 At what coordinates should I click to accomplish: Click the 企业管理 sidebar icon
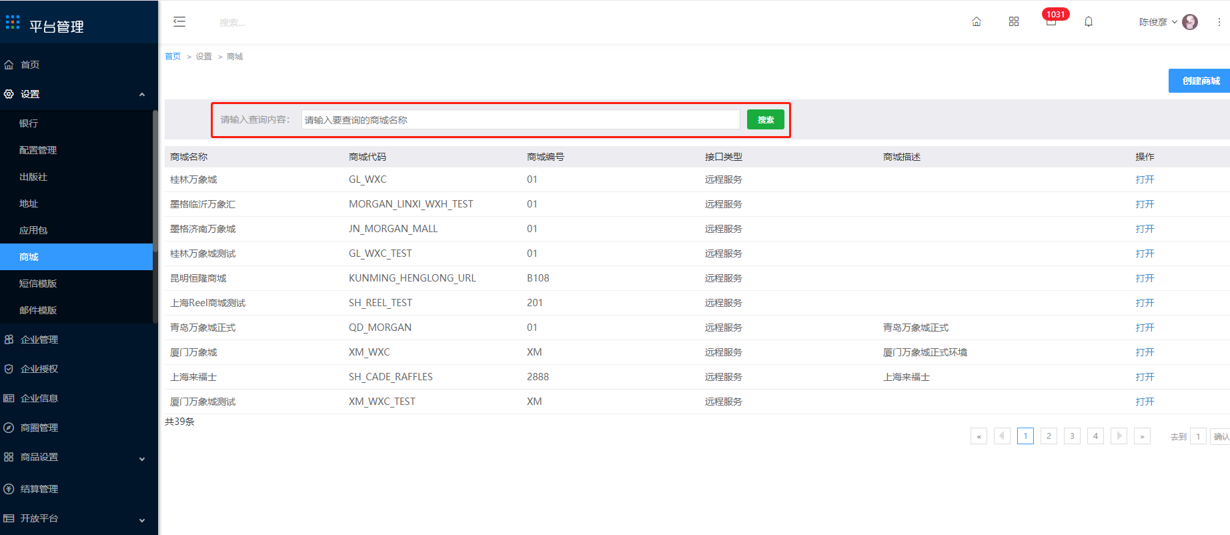9,340
